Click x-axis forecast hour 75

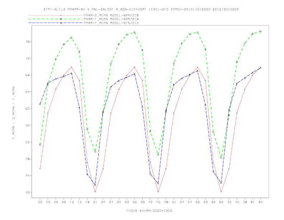coord(237,202)
